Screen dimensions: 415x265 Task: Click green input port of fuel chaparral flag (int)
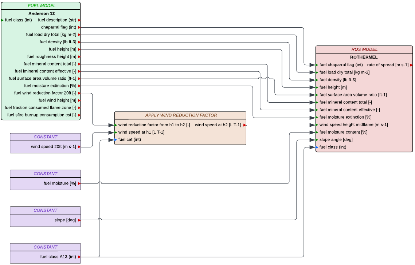pos(317,65)
